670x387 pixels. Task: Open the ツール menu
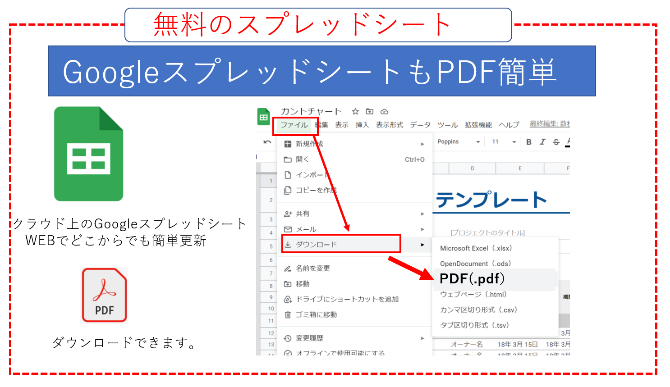(448, 125)
